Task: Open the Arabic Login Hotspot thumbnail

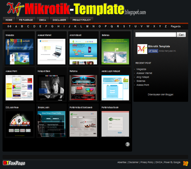Action: (115, 88)
